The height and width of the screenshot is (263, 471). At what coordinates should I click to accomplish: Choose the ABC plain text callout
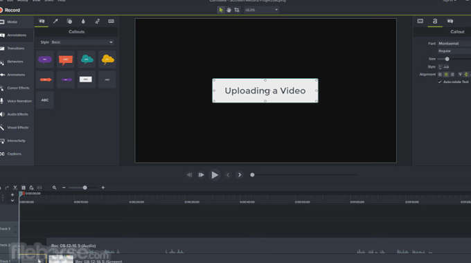pos(45,100)
